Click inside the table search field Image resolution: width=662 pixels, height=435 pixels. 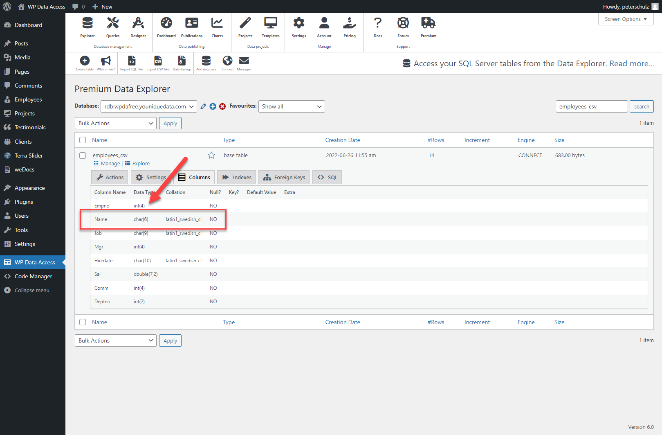click(591, 106)
